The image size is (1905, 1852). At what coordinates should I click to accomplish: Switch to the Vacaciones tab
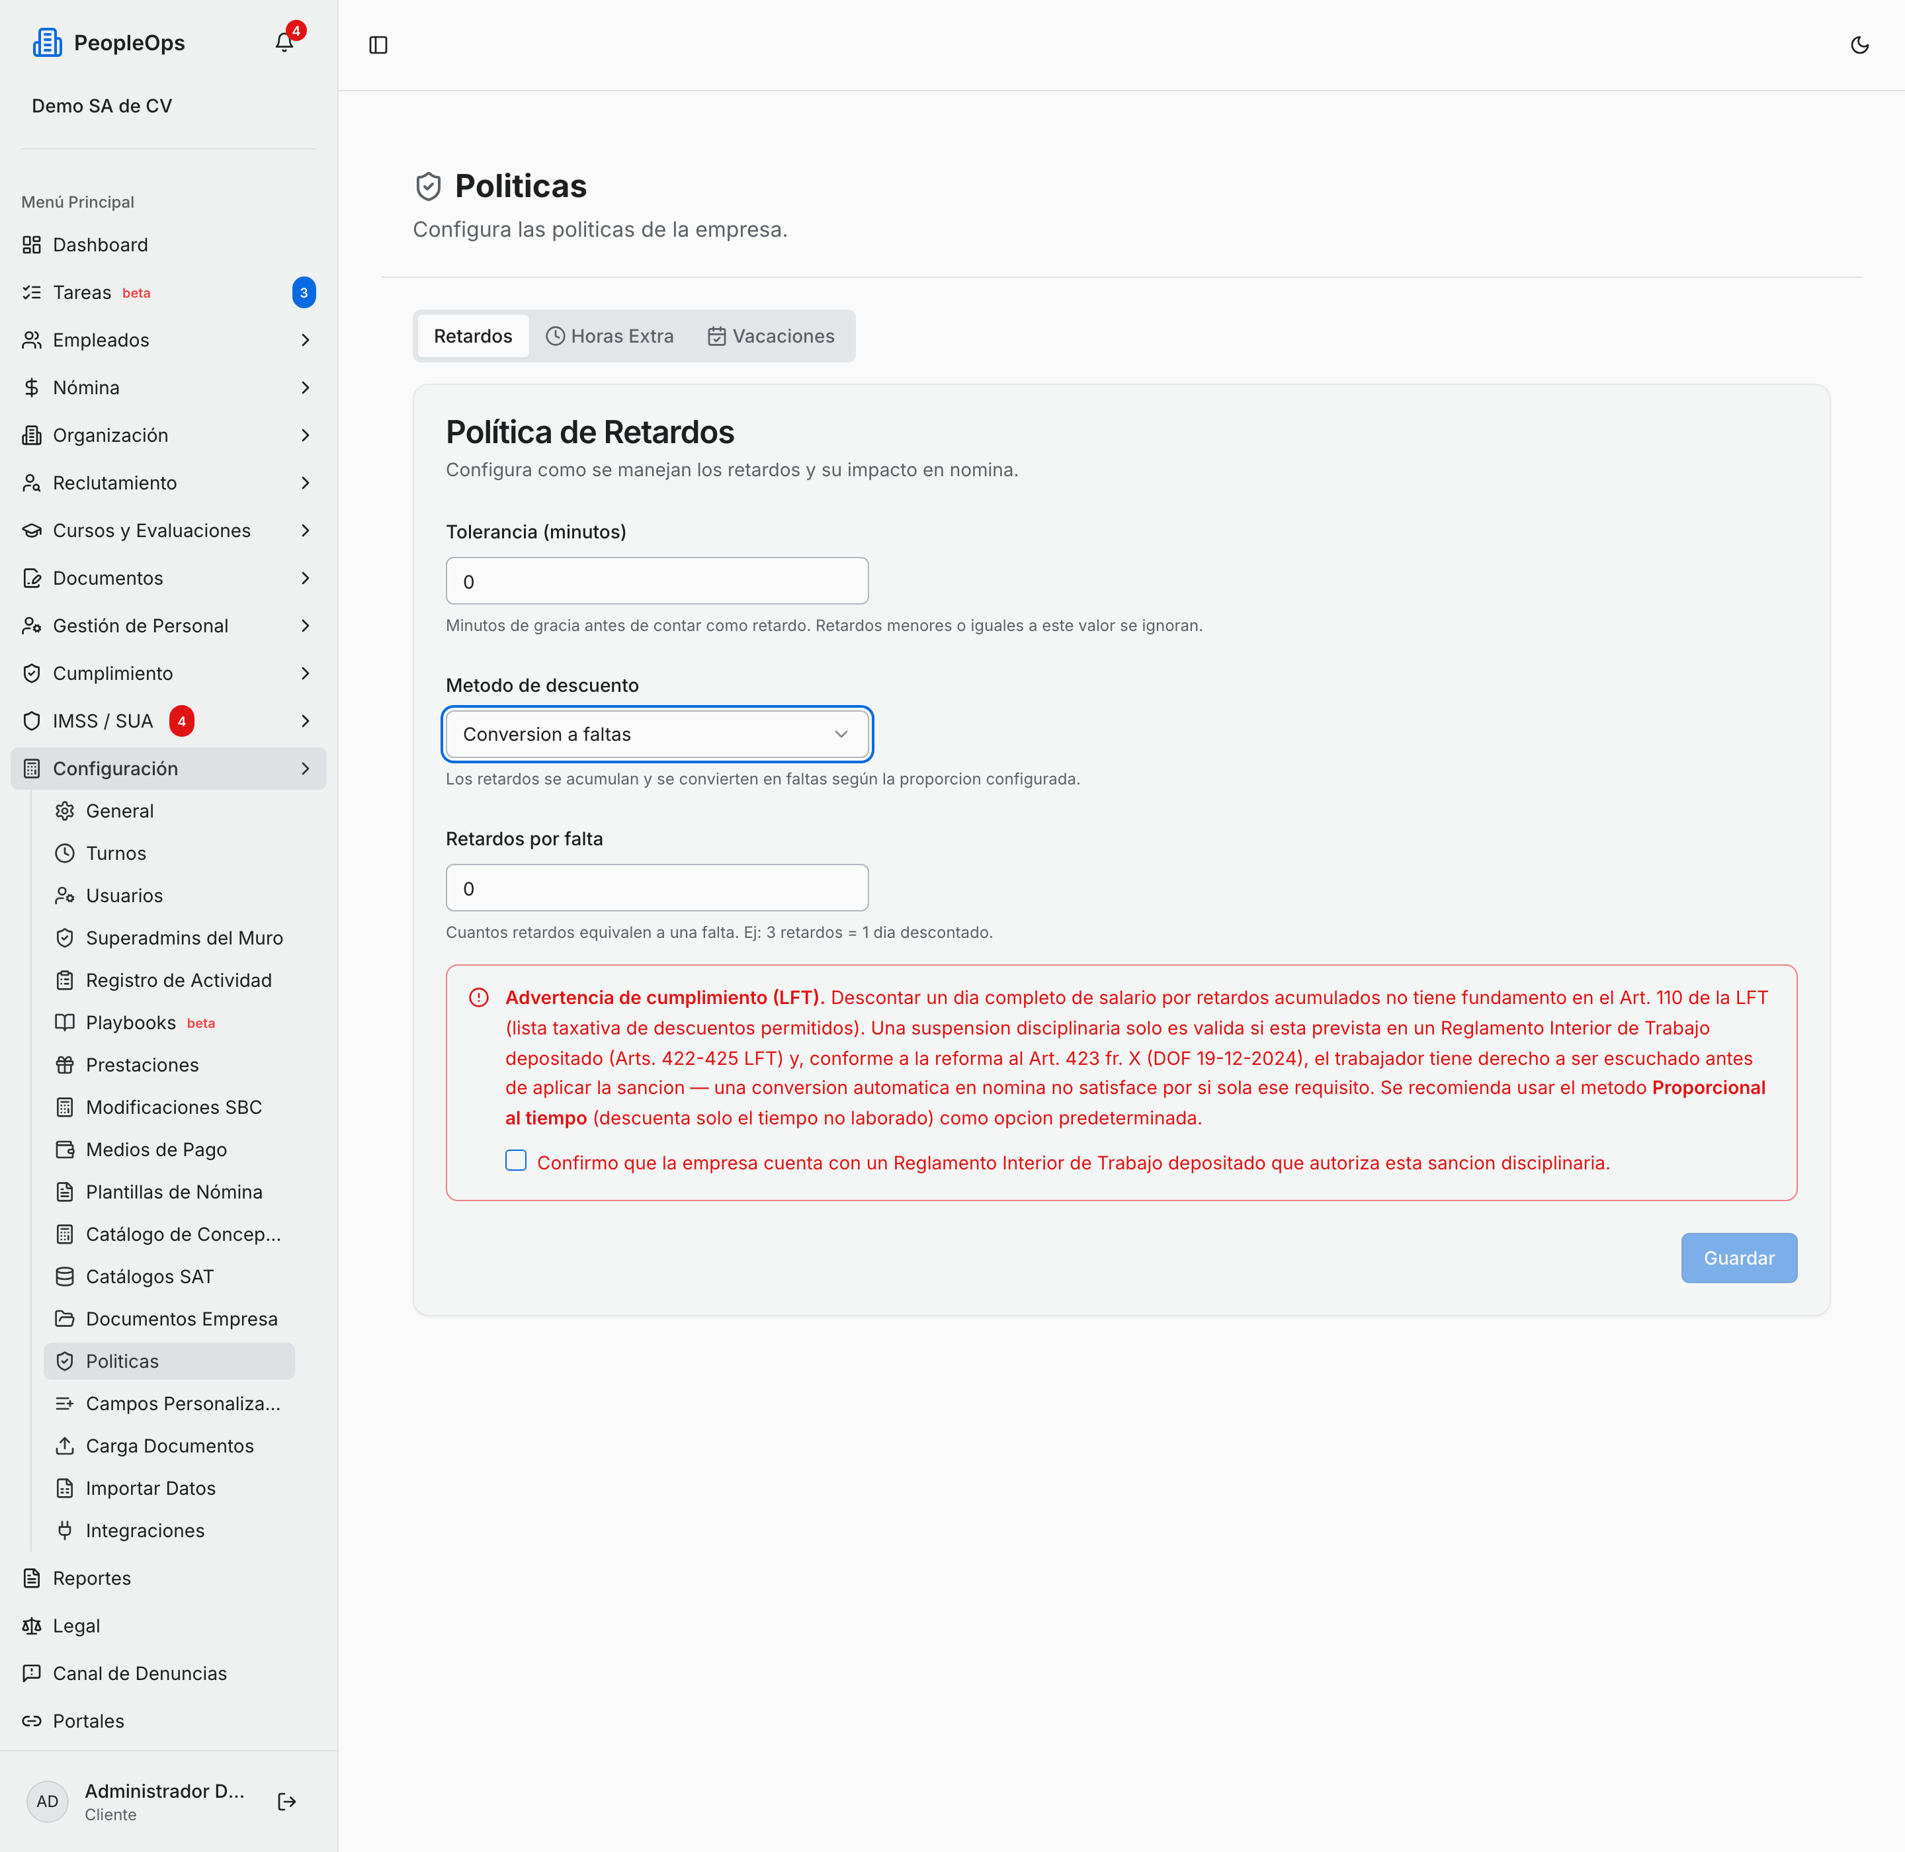pyautogui.click(x=771, y=335)
